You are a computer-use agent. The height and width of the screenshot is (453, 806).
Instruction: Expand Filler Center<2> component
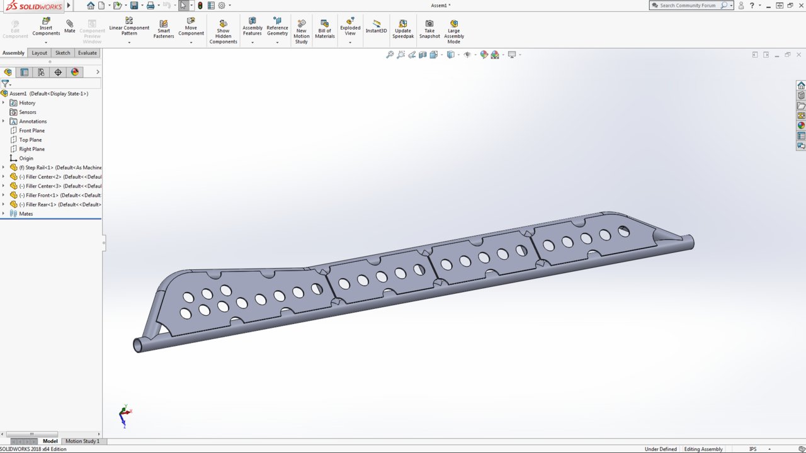3,177
